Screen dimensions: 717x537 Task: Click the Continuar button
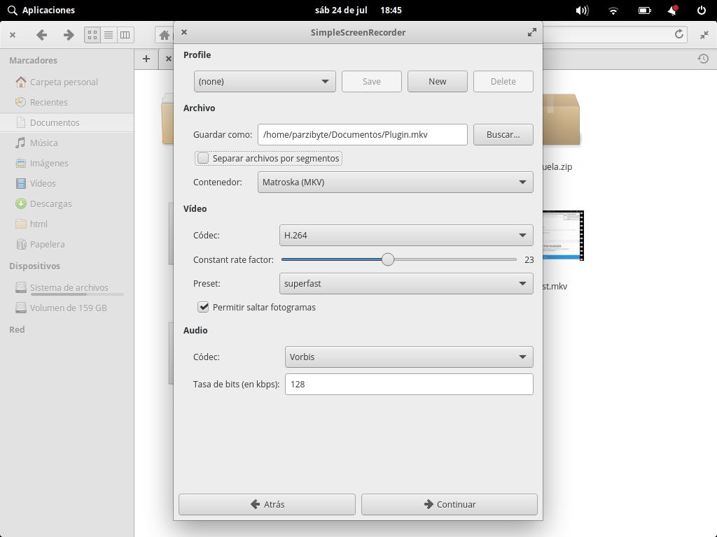[x=450, y=505]
